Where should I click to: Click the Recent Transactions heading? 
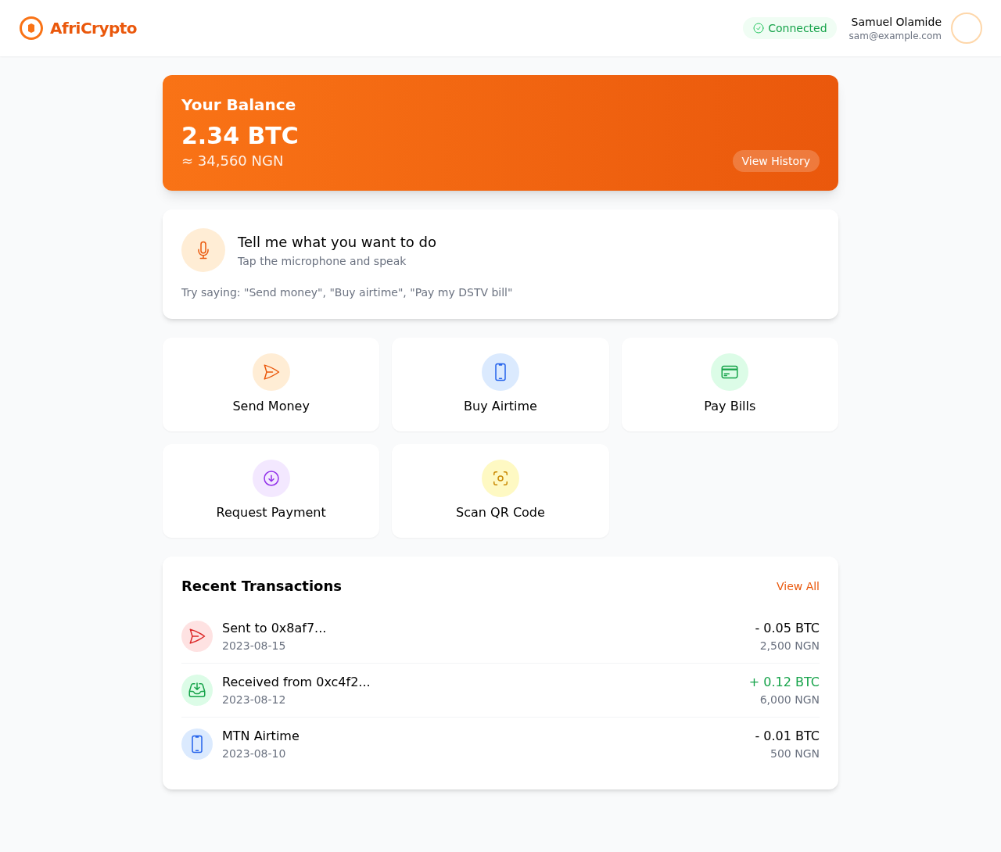click(x=261, y=585)
